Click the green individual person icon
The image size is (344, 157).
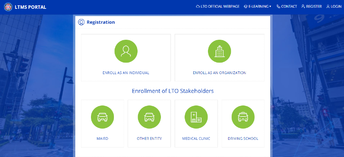point(126,51)
